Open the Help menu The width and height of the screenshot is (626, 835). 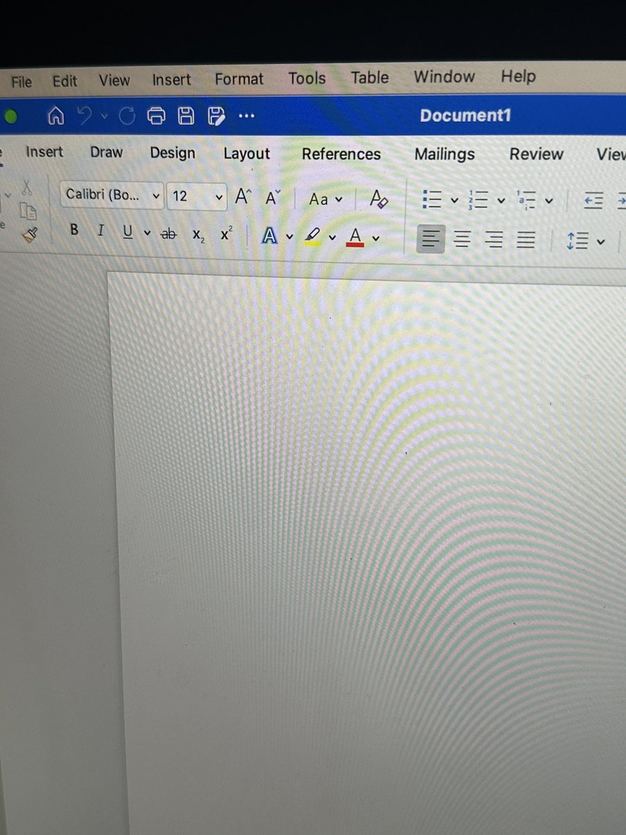click(518, 75)
